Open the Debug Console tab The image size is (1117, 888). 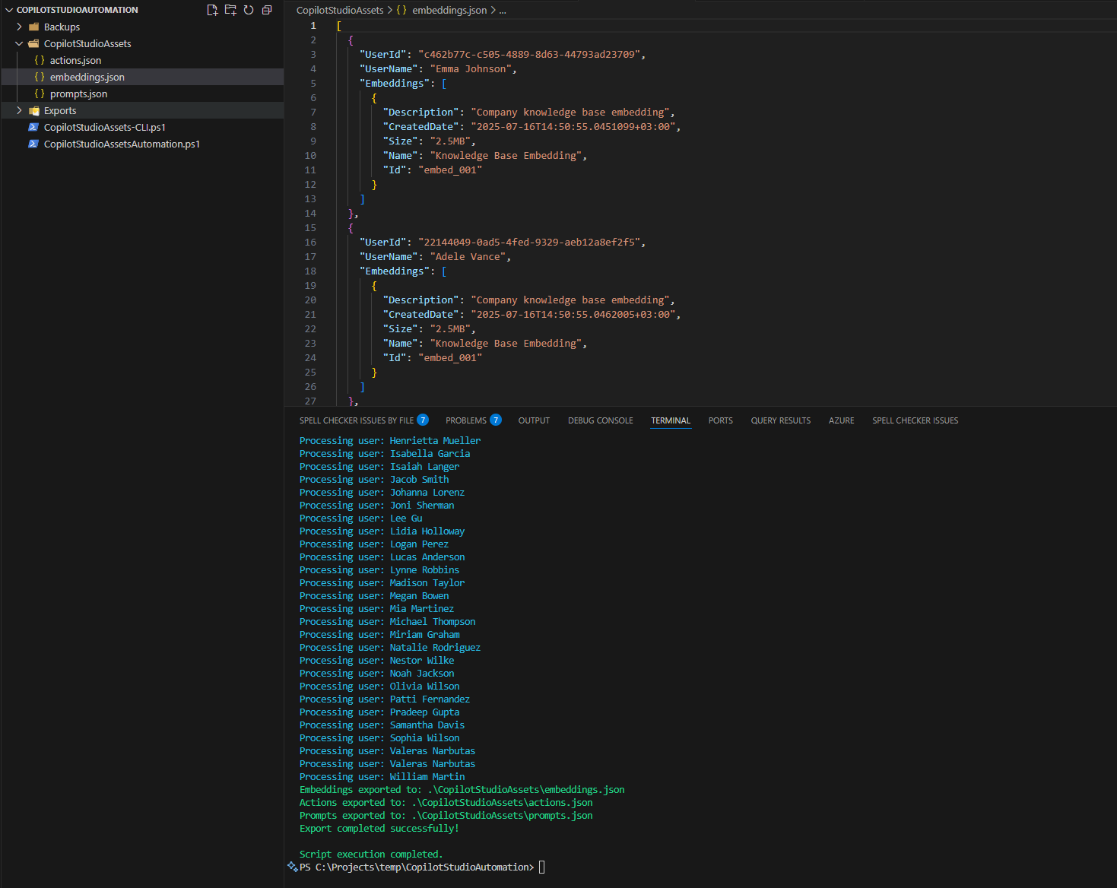tap(601, 420)
